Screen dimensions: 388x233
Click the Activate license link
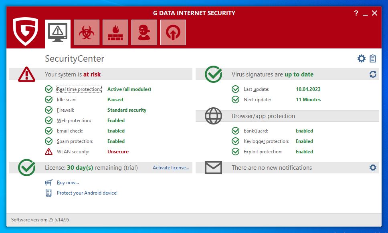pos(171,167)
